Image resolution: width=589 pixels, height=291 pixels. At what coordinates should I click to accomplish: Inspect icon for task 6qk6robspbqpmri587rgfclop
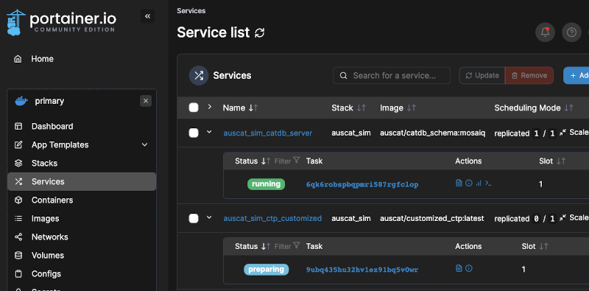(468, 183)
